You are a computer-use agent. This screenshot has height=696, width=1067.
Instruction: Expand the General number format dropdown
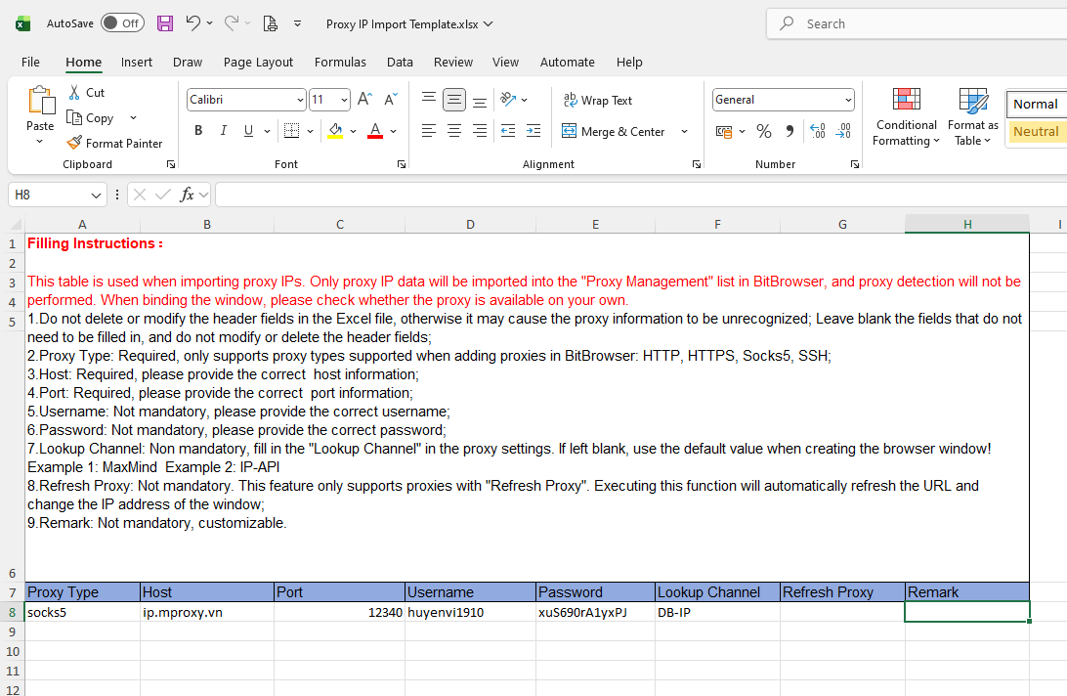tap(848, 100)
